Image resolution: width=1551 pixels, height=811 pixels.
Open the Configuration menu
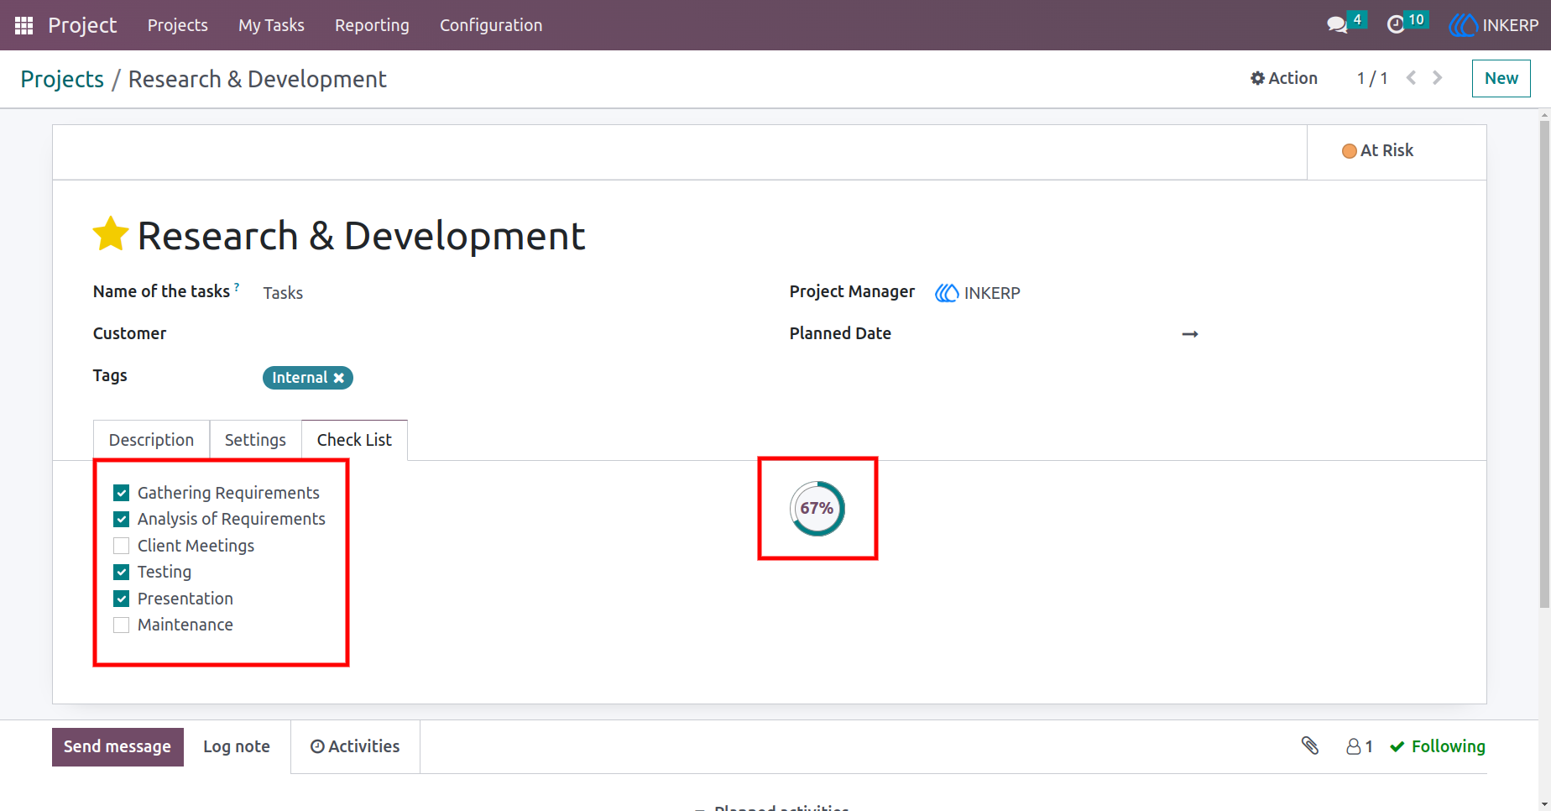click(x=491, y=25)
